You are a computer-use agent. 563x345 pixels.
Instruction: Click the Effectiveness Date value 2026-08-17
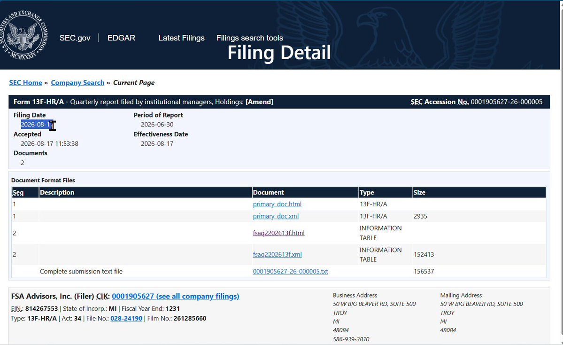click(x=157, y=143)
